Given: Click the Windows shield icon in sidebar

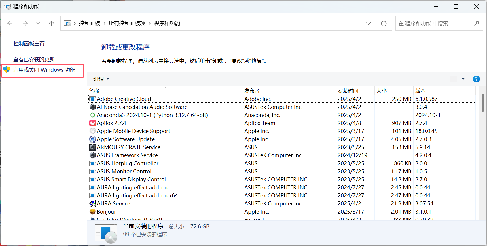Looking at the screenshot, I should point(7,70).
